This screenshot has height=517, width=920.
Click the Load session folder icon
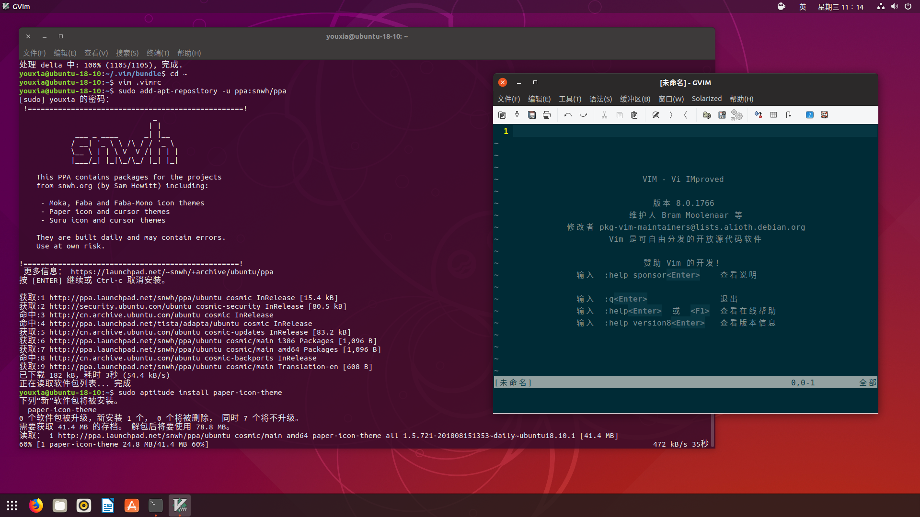point(707,115)
